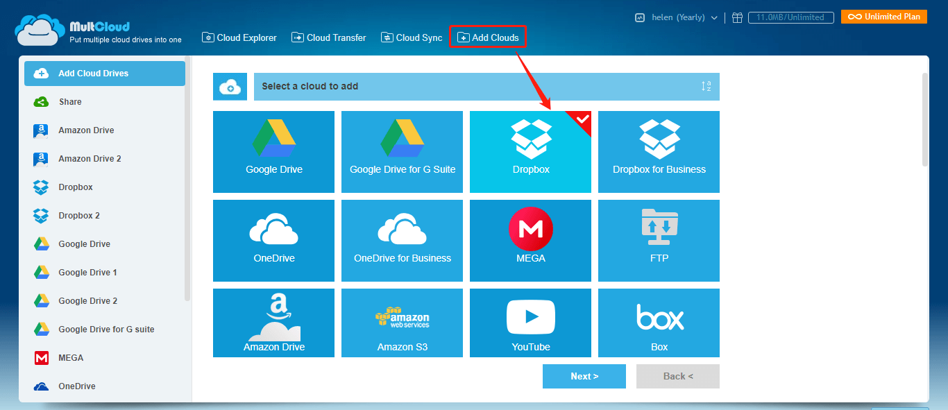Click the 11.0MB/Unlimited traffic usage bar
The width and height of the screenshot is (948, 410).
click(x=790, y=17)
